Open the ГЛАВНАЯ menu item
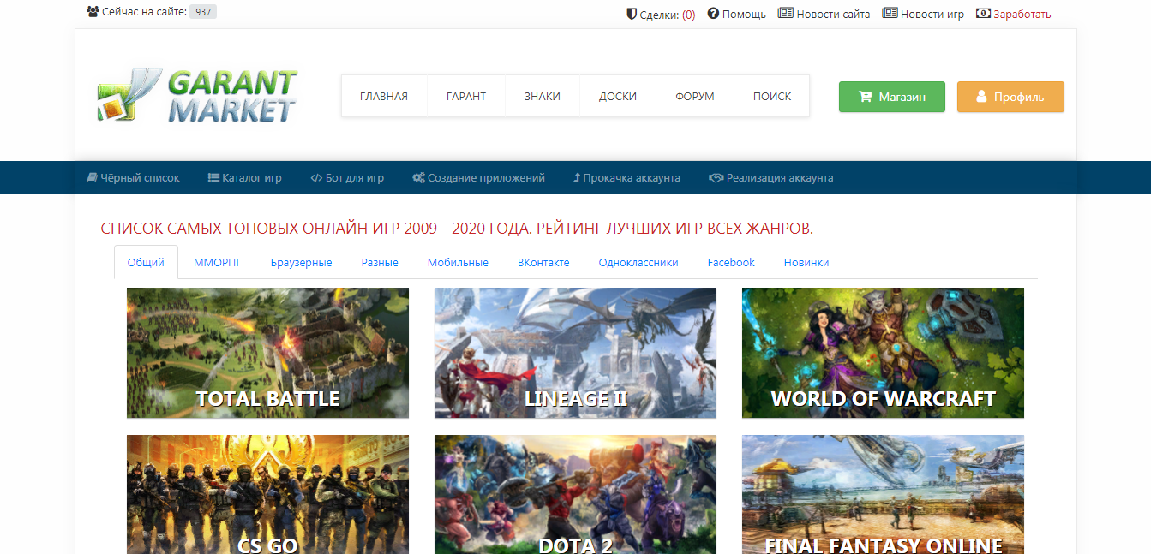 384,97
